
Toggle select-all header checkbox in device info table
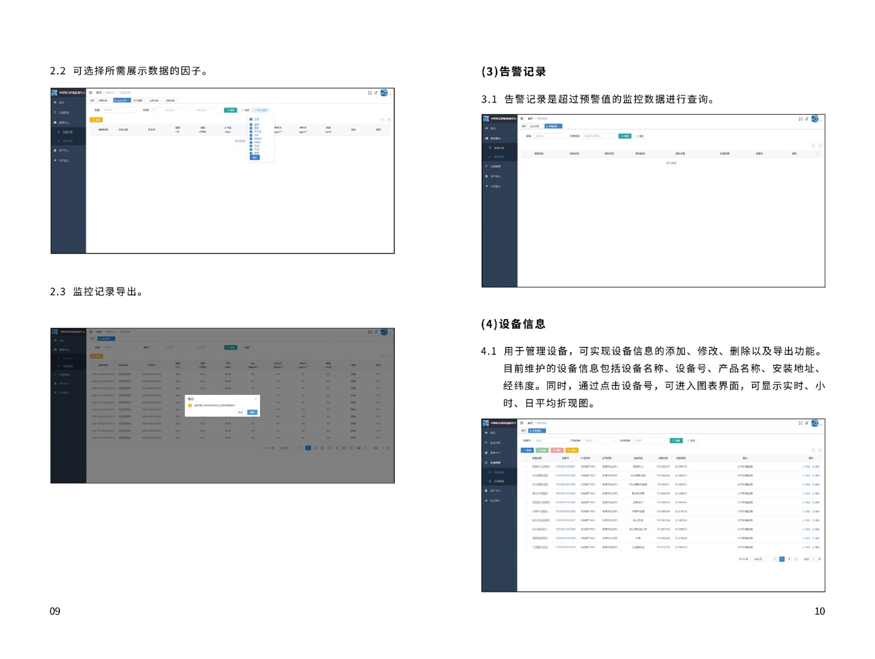(x=526, y=458)
